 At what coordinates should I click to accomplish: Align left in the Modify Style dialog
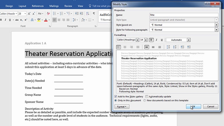[x=119, y=47]
